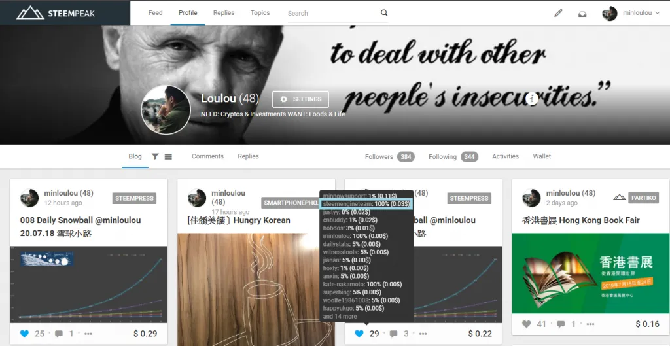Click the 25 votes count
This screenshot has width=670, height=346.
(39, 334)
